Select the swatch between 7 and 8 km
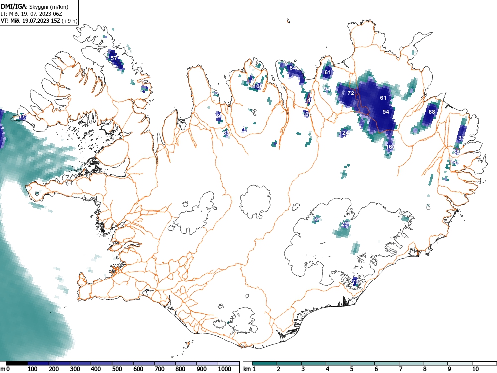497x373 pixels. (411, 363)
